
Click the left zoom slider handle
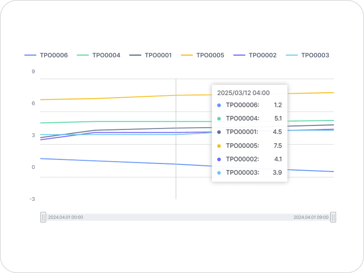click(x=43, y=217)
